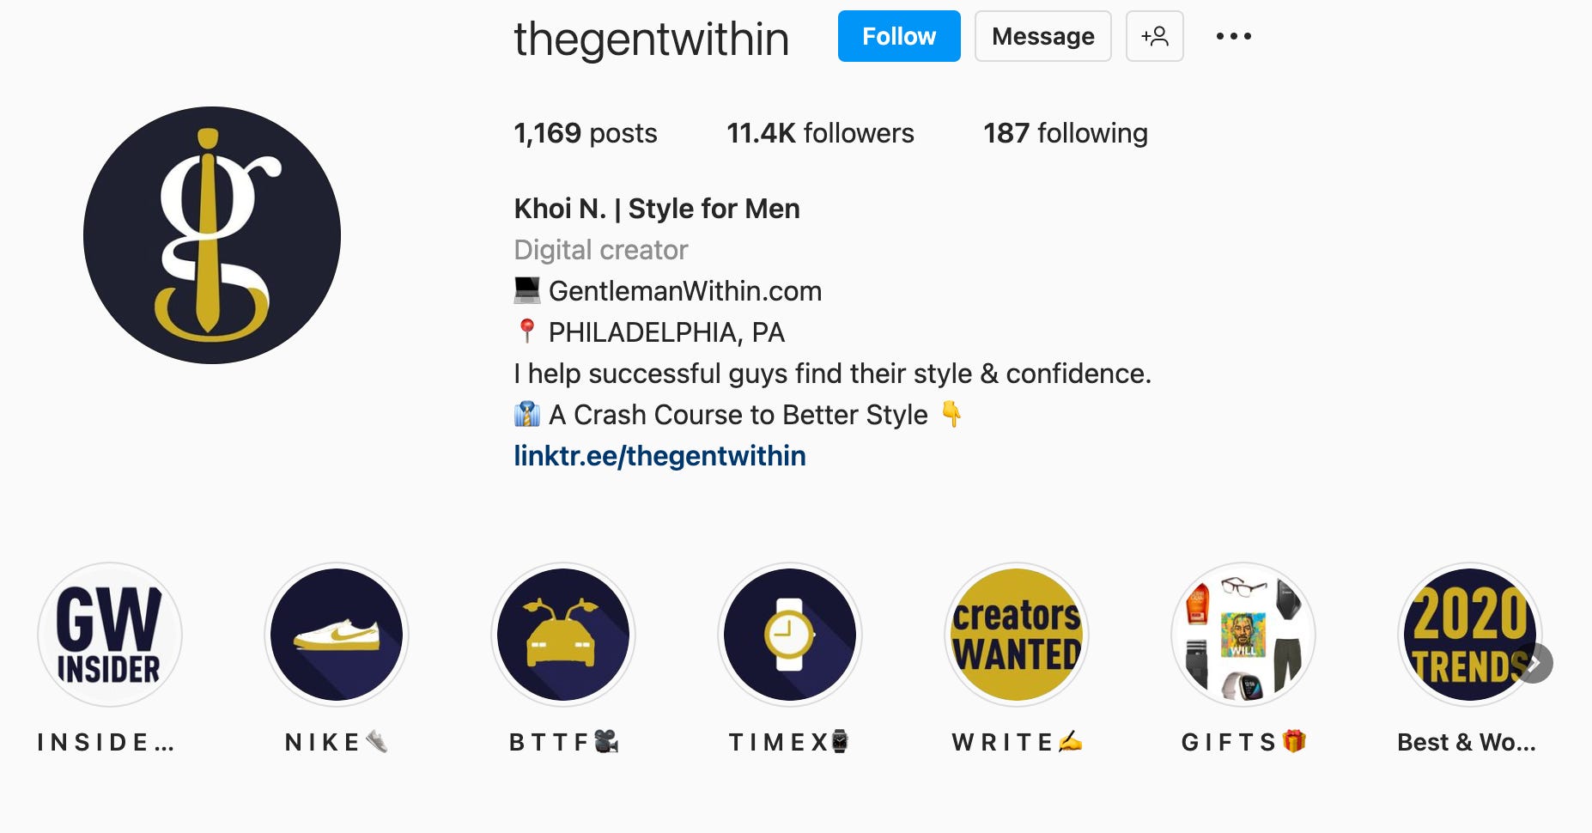The image size is (1592, 833).
Task: Open the GIFTS highlight circle
Action: (1243, 635)
